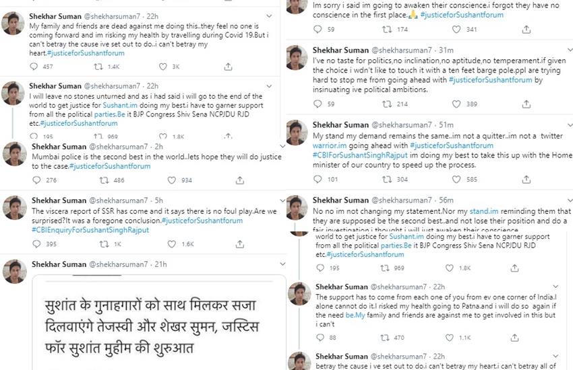Image resolution: width=573 pixels, height=370 pixels.
Task: Click share icon on the 'family and friends' tweet
Action: tap(228, 67)
